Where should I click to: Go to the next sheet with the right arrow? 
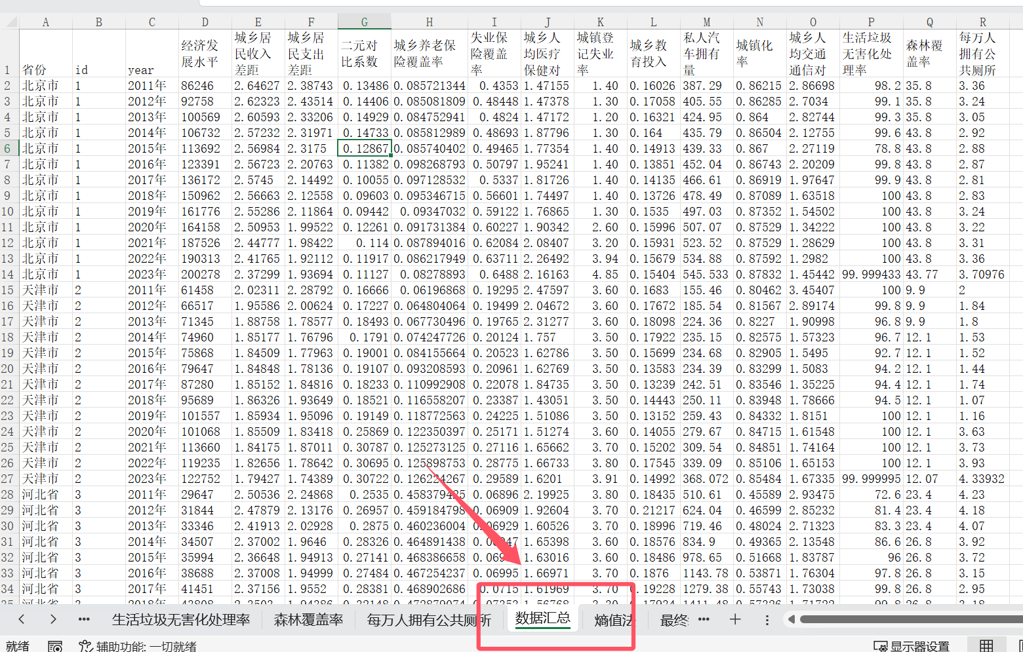point(53,619)
